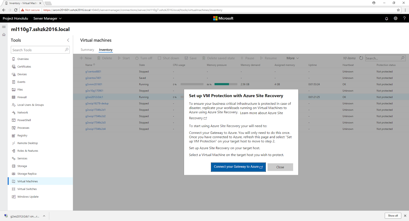Close the Inventory browser tab
This screenshot has width=409, height=221.
tap(40, 3)
